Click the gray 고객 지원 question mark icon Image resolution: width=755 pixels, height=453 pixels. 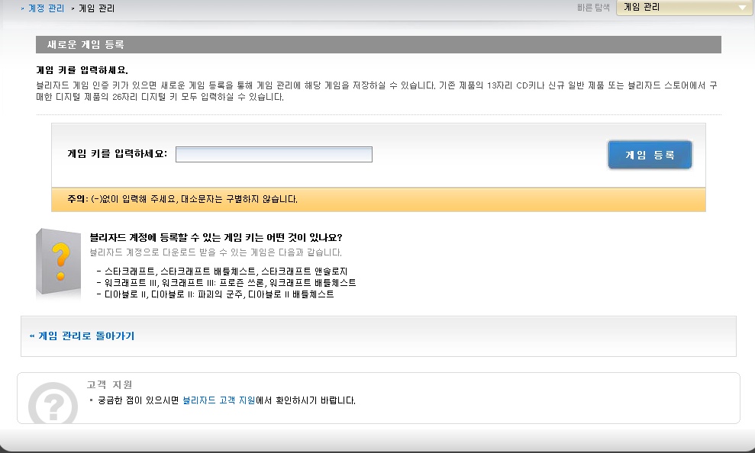53,404
